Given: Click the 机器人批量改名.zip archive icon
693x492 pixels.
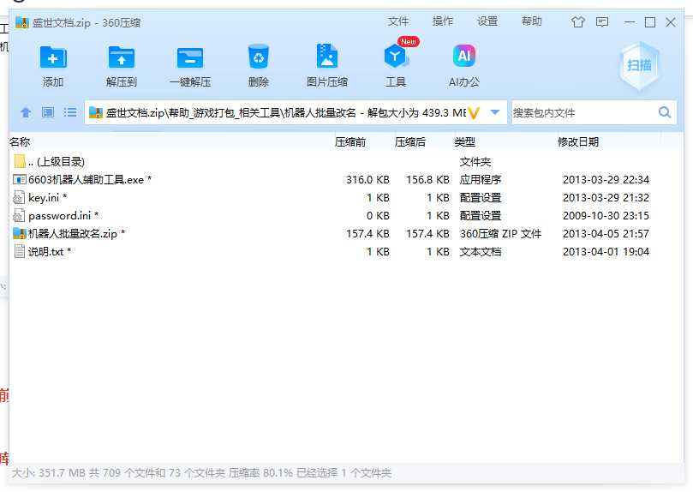Looking at the screenshot, I should point(20,233).
